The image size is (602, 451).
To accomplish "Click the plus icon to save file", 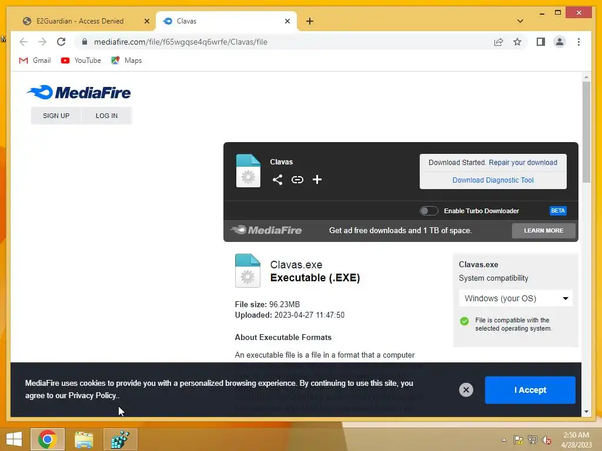I will pos(317,180).
